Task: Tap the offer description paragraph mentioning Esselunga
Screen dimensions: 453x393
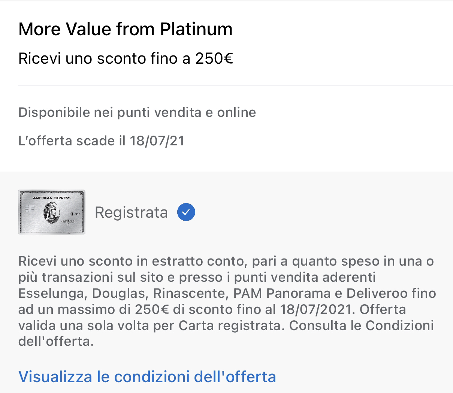Action: click(227, 301)
